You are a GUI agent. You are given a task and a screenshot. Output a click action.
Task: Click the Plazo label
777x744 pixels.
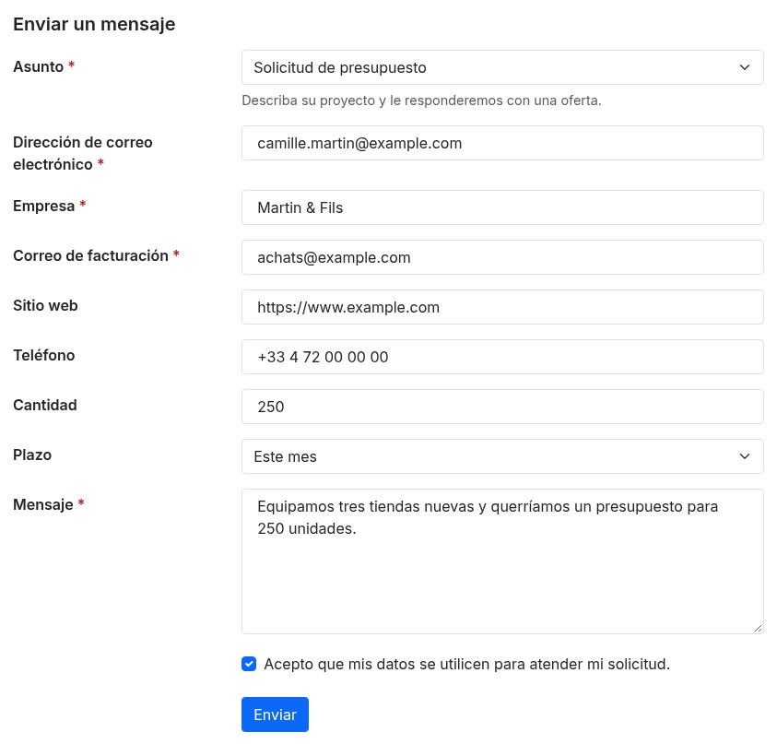coord(32,455)
